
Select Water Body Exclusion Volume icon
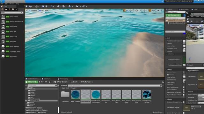3,22
